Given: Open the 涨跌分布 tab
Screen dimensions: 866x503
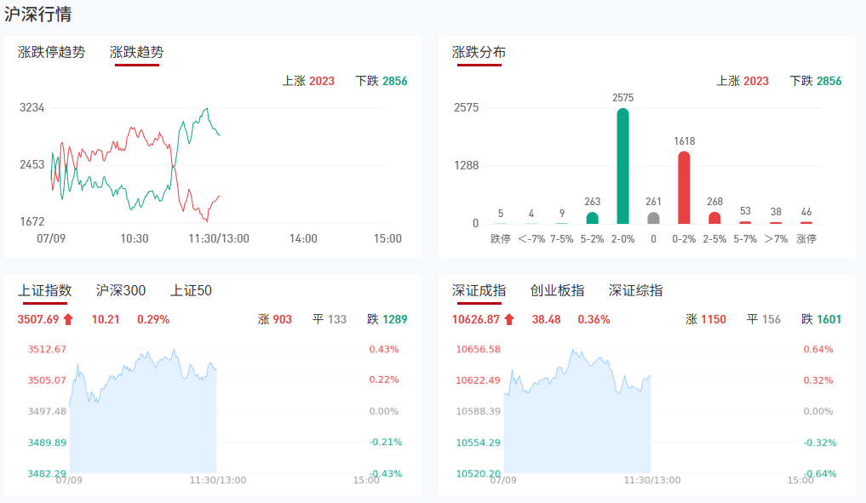Looking at the screenshot, I should tap(479, 52).
